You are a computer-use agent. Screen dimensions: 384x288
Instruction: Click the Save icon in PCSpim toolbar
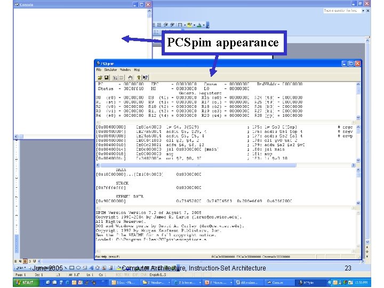[x=107, y=78]
